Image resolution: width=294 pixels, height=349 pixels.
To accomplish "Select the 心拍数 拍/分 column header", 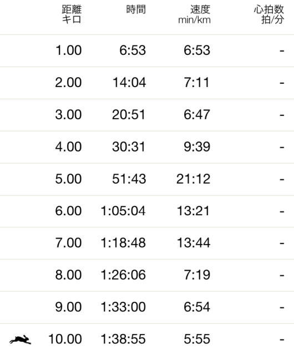I will pyautogui.click(x=268, y=14).
